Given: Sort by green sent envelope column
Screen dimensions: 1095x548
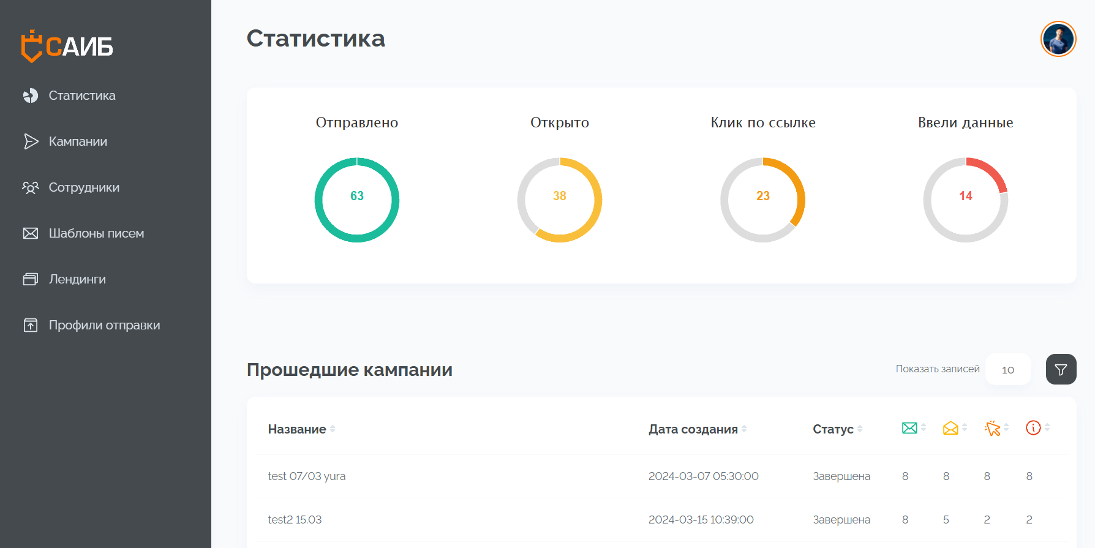Looking at the screenshot, I should [910, 428].
